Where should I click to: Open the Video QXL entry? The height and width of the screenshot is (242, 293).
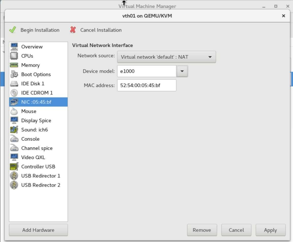38,157
